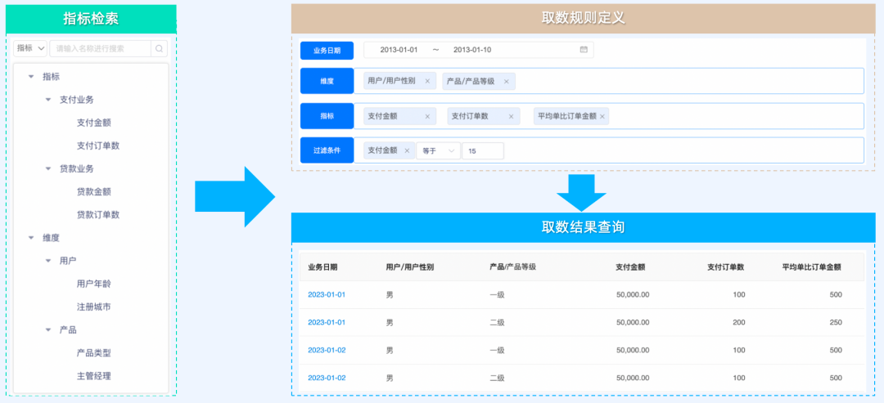Open 2023-01-02 link in 一级 row
The image size is (884, 403).
coord(327,350)
